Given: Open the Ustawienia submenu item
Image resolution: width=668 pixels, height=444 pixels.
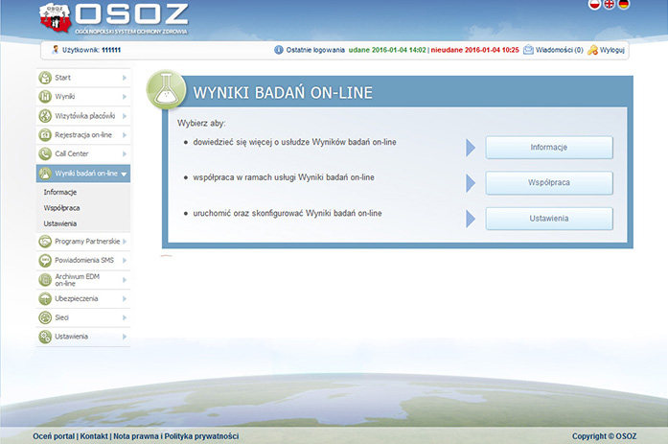Looking at the screenshot, I should click(x=60, y=223).
